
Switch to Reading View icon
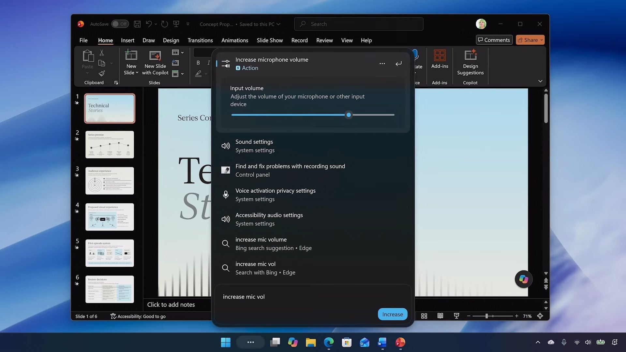[440, 316]
